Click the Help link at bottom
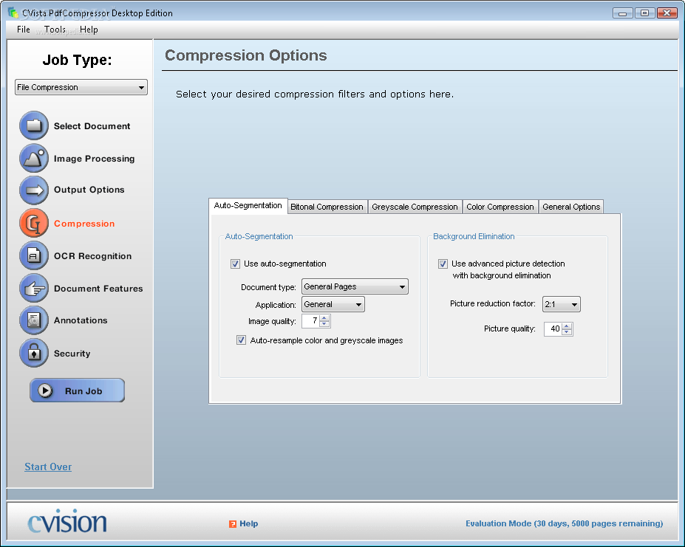Screen dimensions: 685x547 [x=248, y=523]
